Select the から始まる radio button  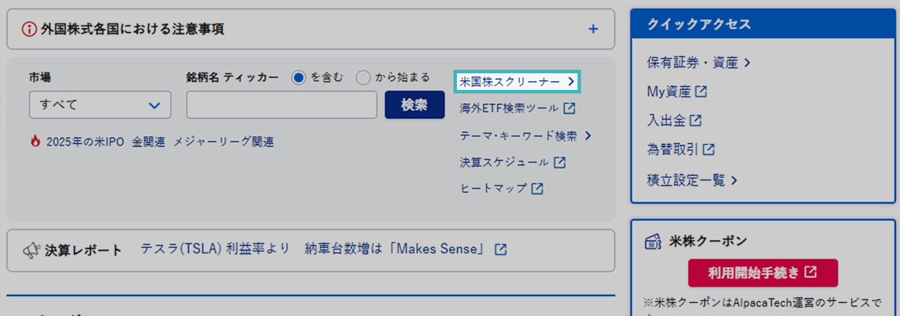(363, 77)
